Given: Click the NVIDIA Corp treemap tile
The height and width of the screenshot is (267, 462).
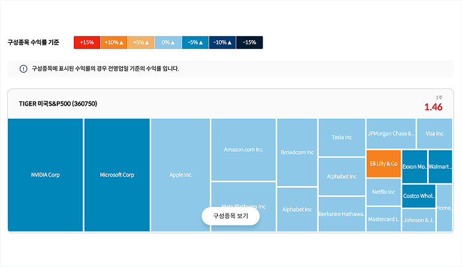Looking at the screenshot, I should coord(46,175).
